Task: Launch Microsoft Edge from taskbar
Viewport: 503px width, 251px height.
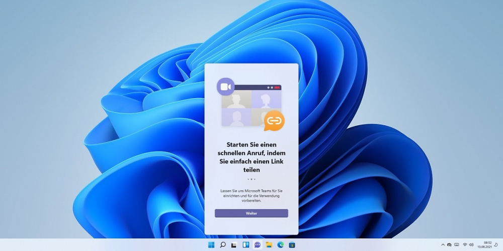Action: pyautogui.click(x=280, y=245)
